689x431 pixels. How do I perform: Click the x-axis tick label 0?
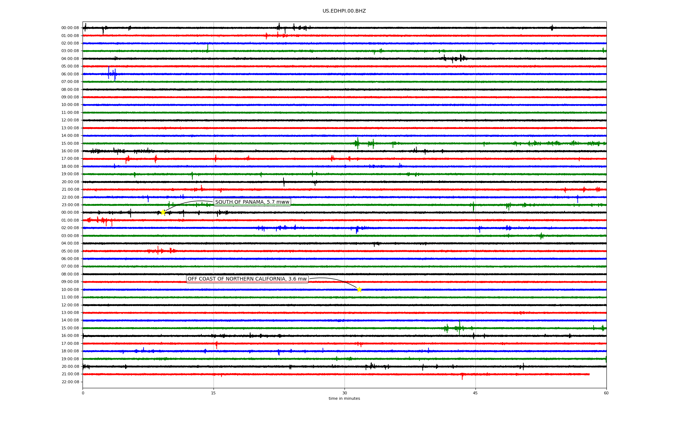pos(83,393)
